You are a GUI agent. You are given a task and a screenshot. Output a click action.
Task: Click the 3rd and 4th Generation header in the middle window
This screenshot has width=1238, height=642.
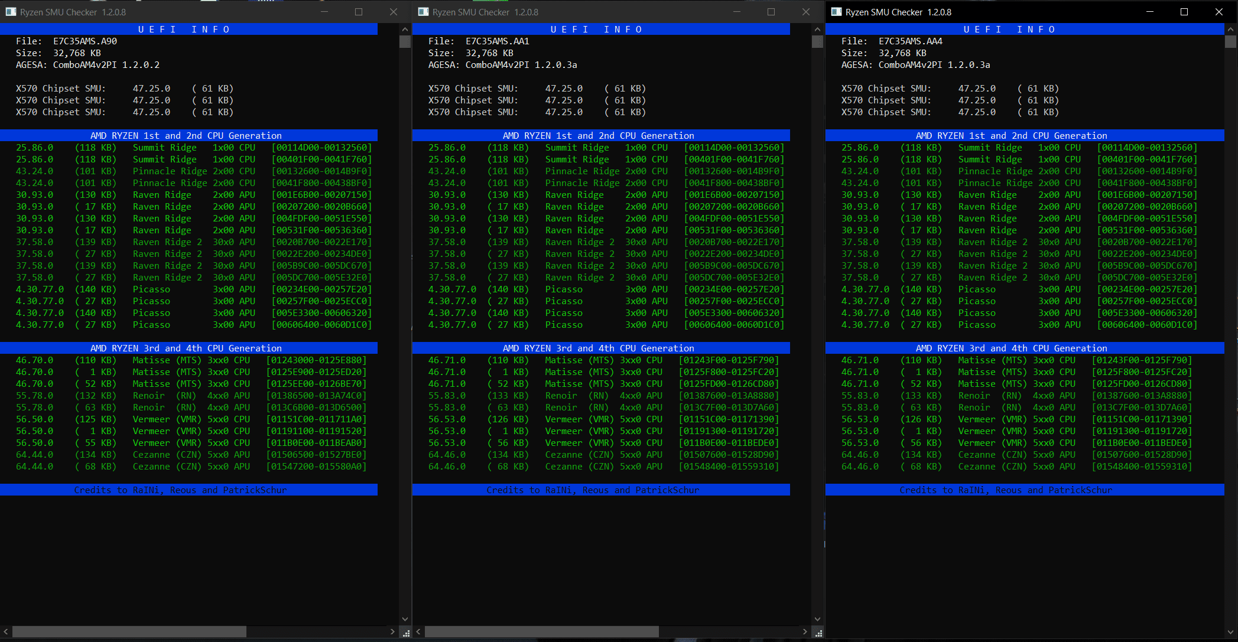point(601,348)
